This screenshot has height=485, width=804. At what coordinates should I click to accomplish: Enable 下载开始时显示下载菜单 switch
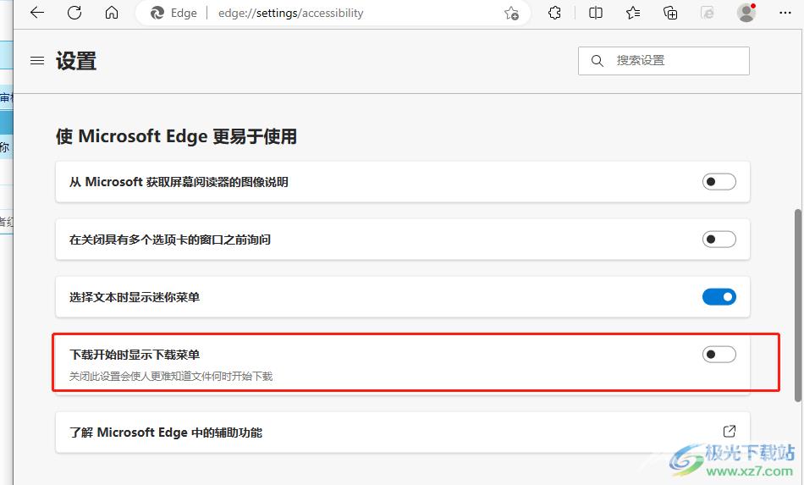pos(719,354)
